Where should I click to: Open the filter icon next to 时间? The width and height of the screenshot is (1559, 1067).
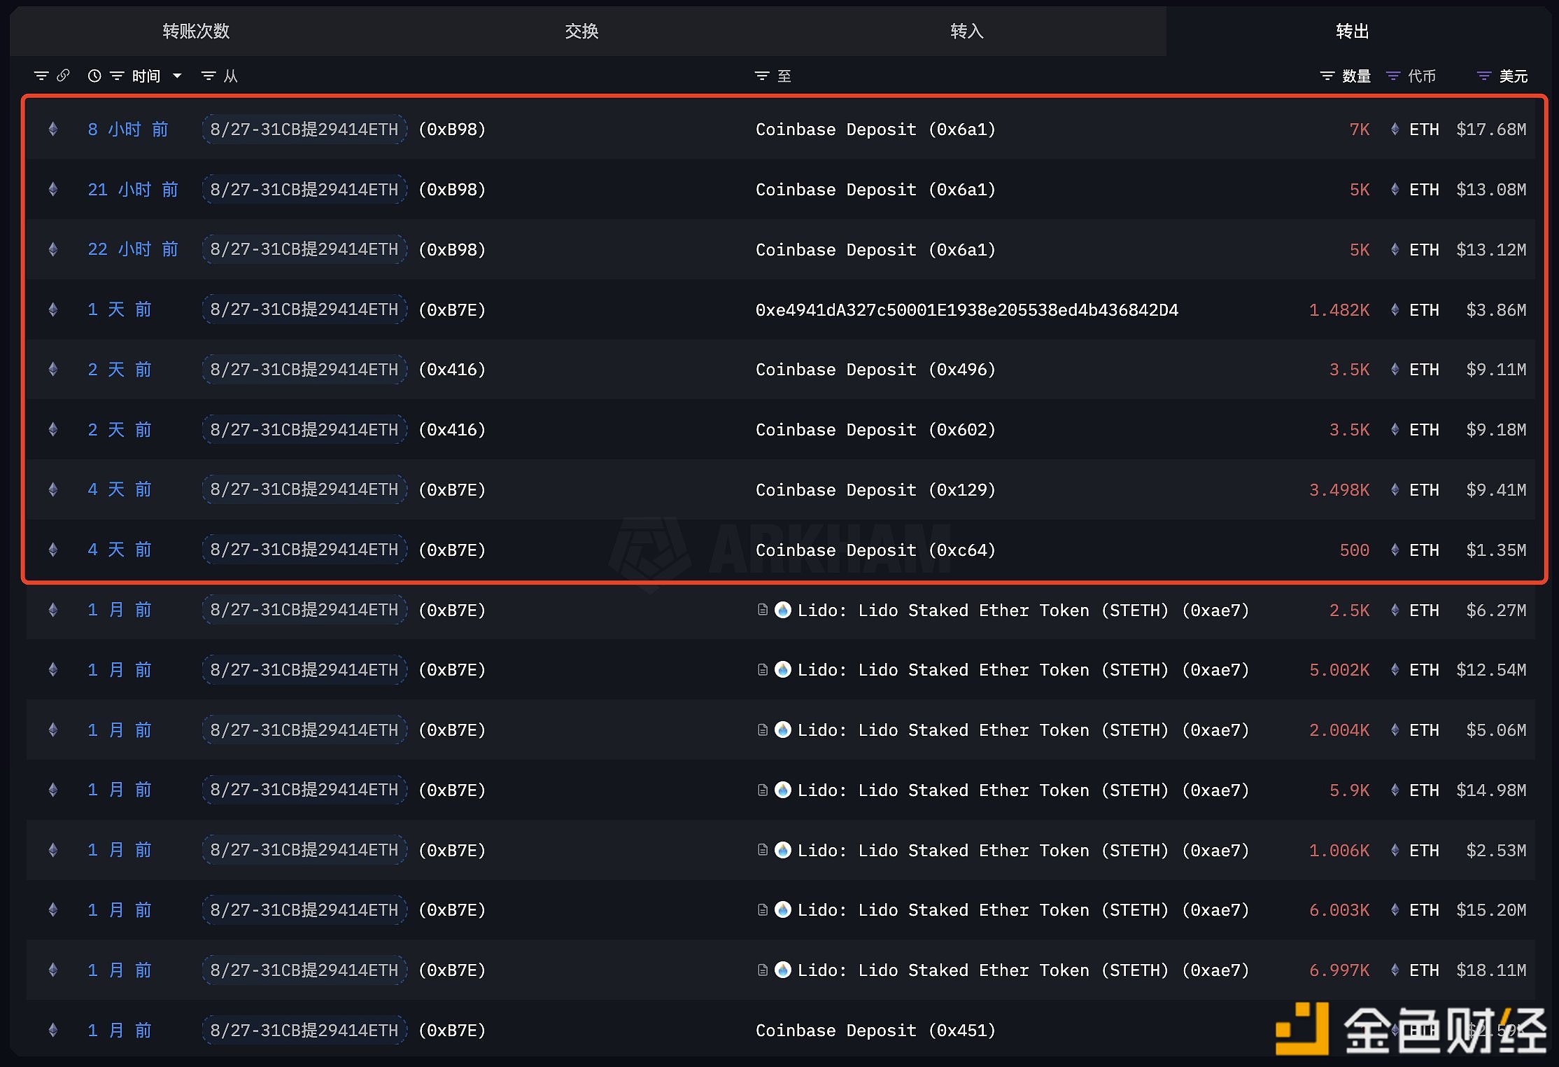tap(117, 76)
